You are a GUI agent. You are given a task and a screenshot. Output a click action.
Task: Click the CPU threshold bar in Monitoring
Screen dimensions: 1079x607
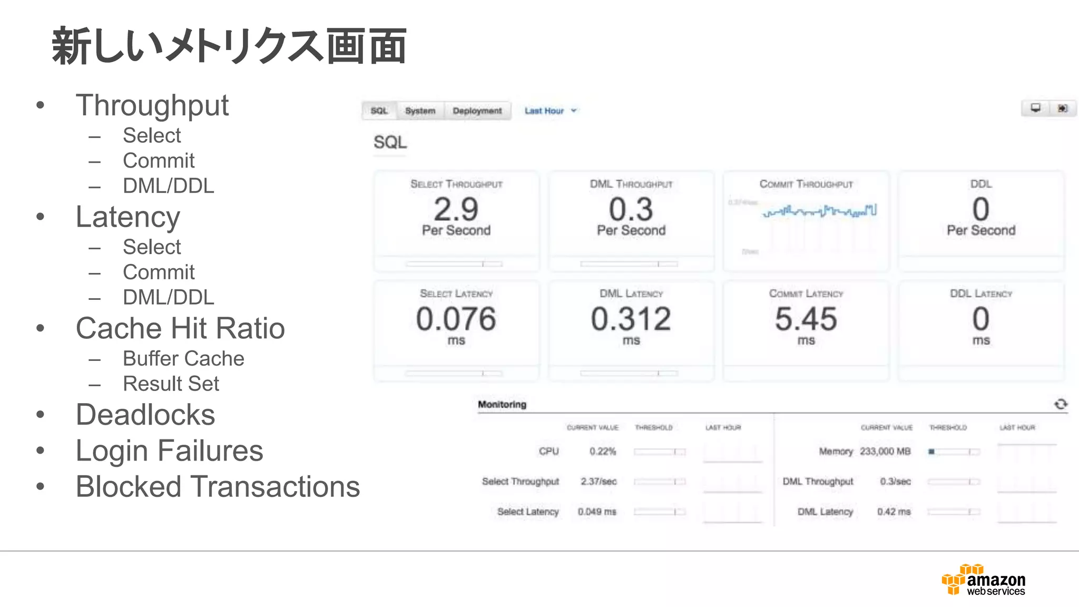[x=660, y=452]
